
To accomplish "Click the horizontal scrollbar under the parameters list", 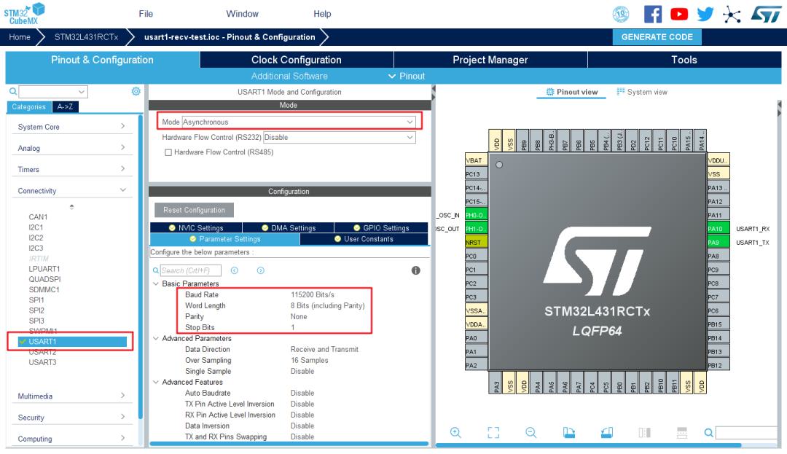I will pyautogui.click(x=289, y=444).
